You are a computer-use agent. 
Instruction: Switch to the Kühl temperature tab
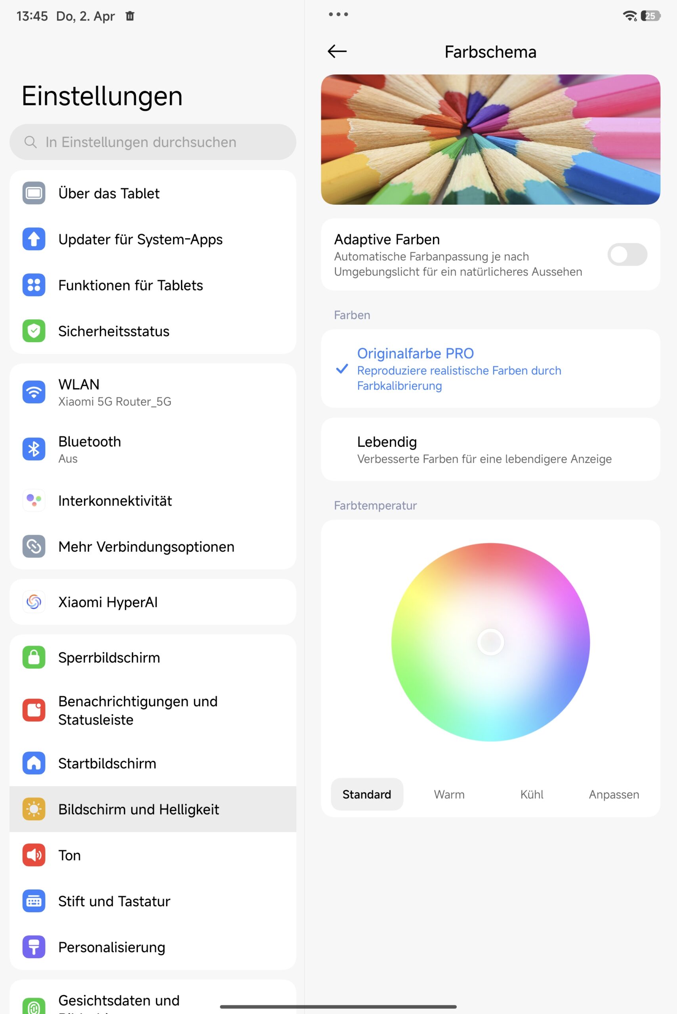[532, 794]
